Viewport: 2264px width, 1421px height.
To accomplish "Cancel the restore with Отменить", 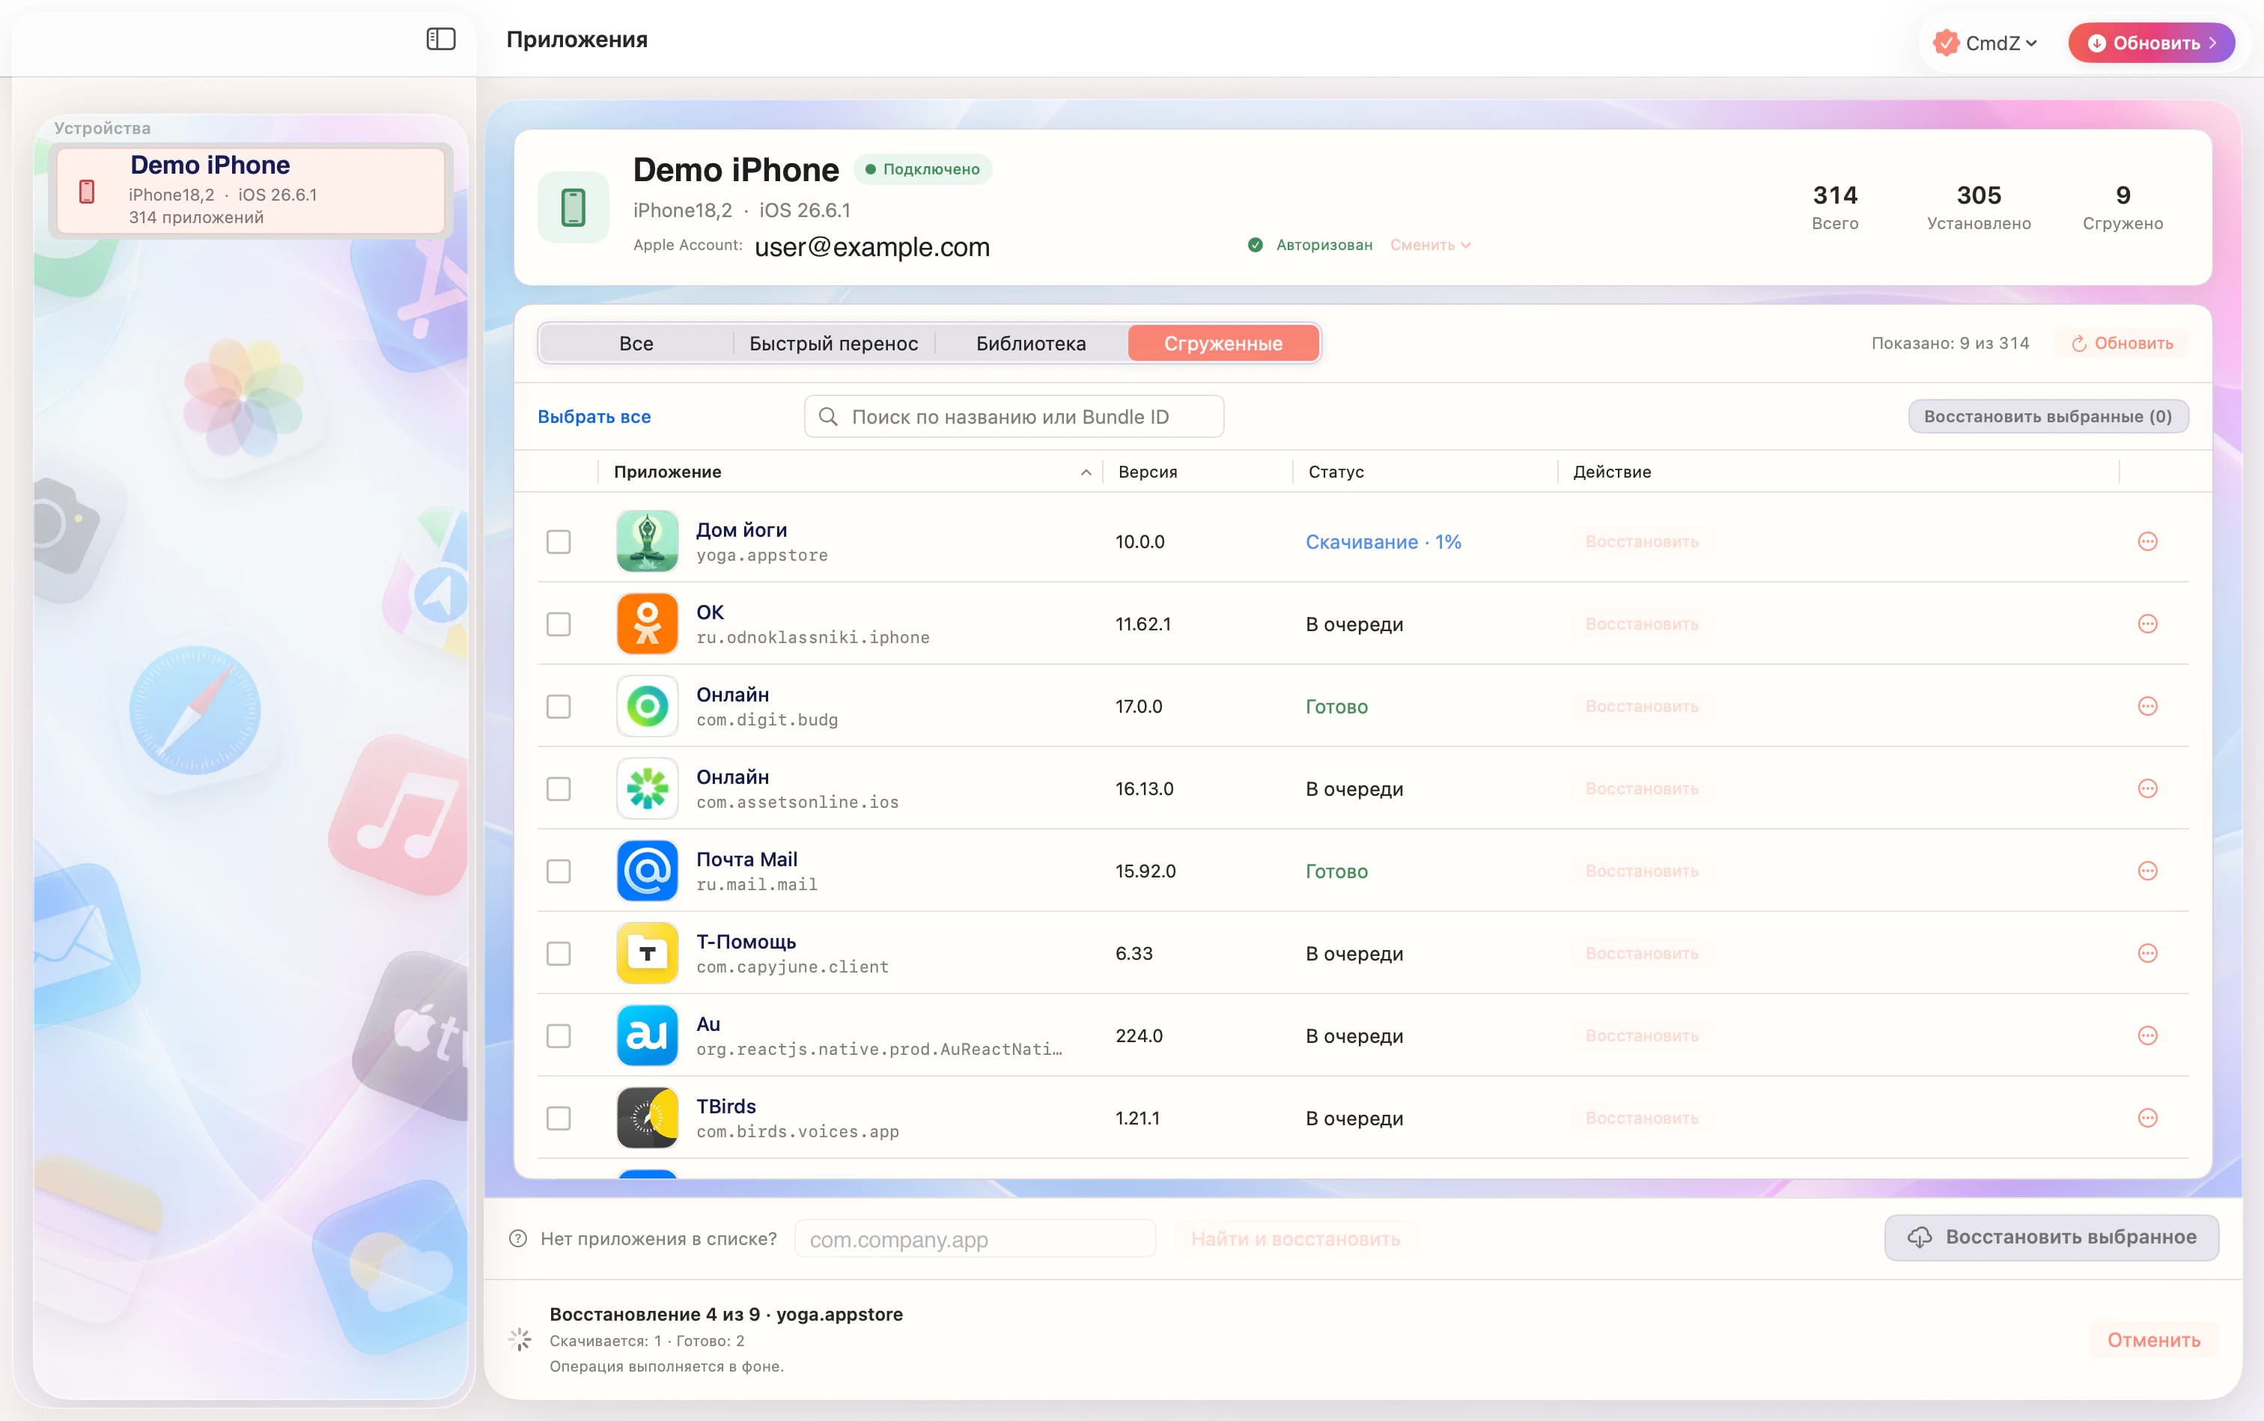I will 2153,1340.
